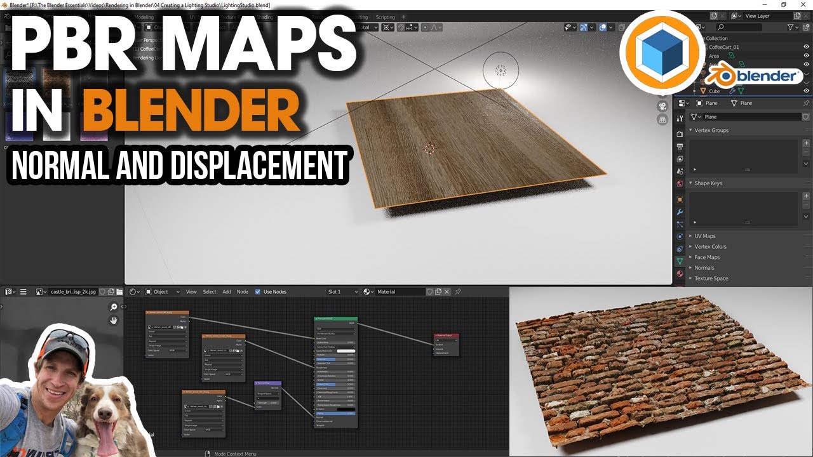Image resolution: width=813 pixels, height=457 pixels.
Task: Open the outliner filter dropdown
Action: pos(793,27)
